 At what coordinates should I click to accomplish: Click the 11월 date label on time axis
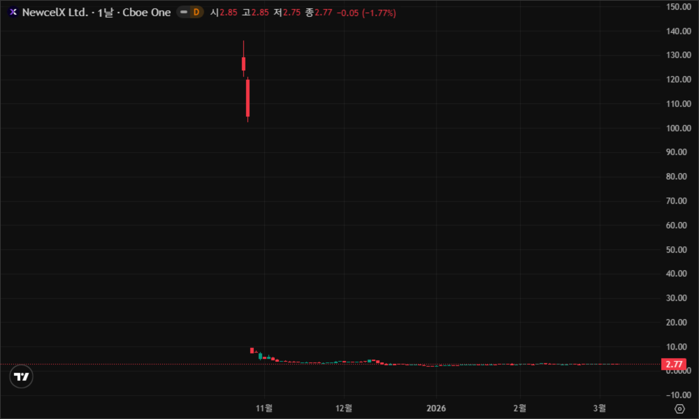point(264,408)
